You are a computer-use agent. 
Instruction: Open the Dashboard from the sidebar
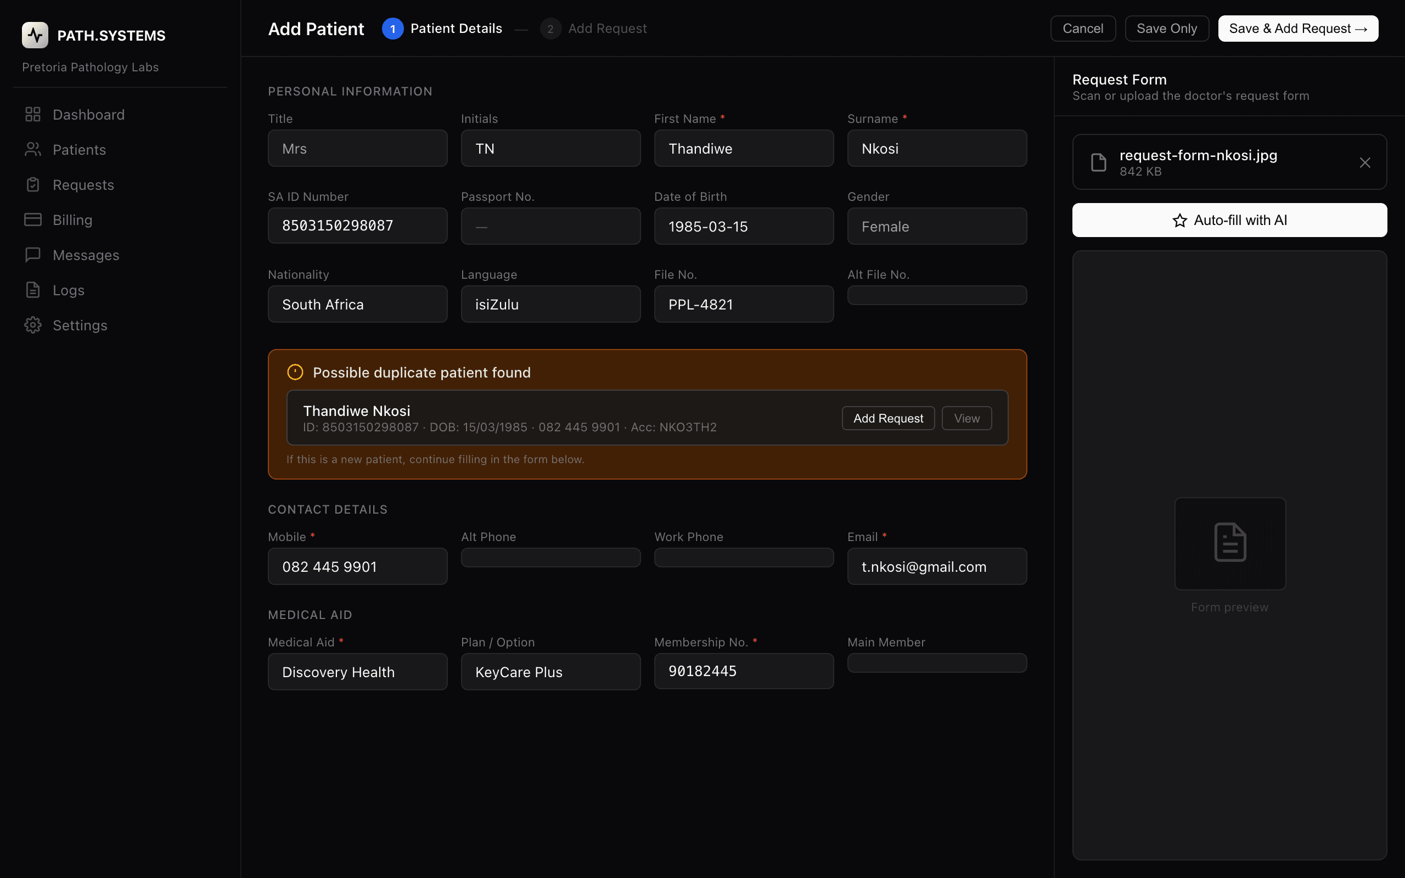click(89, 114)
